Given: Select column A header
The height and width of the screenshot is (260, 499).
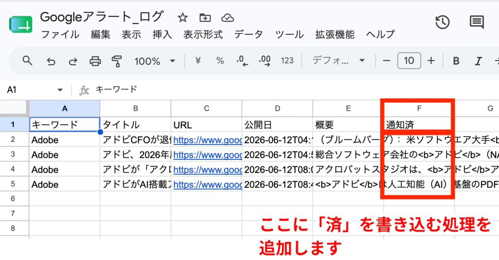Looking at the screenshot, I should 65,108.
